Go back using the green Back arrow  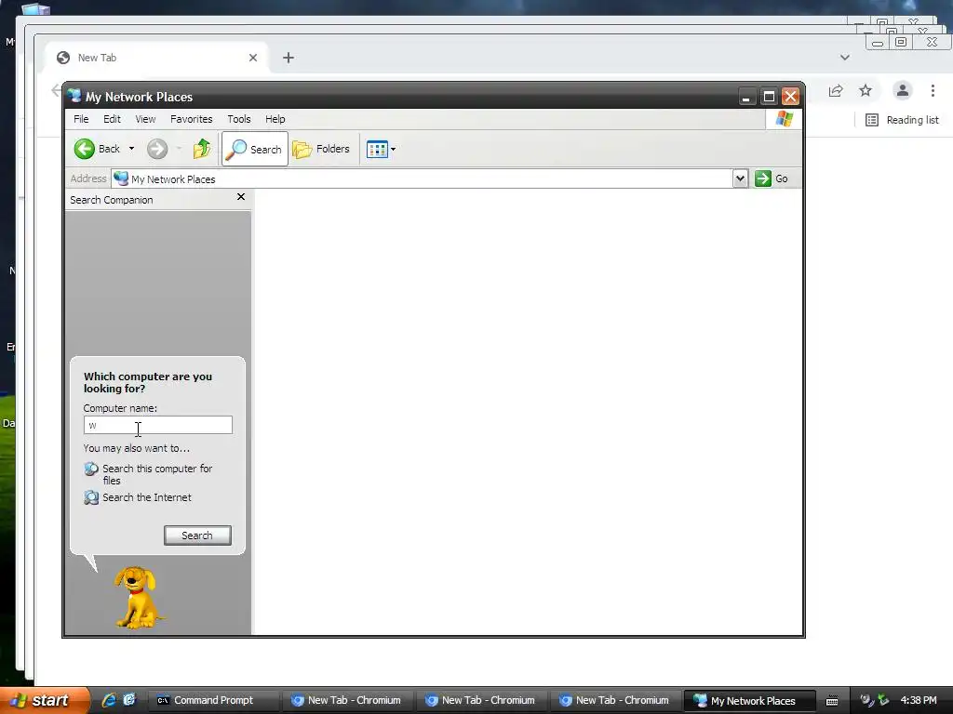97,149
